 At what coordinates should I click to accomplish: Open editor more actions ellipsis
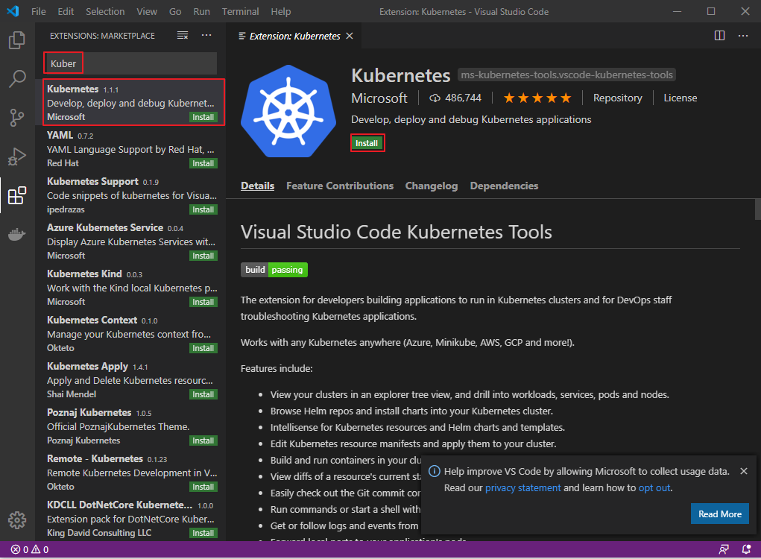pyautogui.click(x=743, y=36)
